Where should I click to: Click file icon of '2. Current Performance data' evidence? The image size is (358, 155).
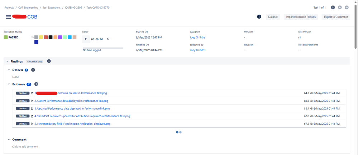click(32, 101)
